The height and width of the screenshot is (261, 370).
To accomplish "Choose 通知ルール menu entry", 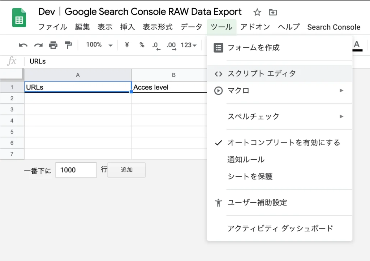I will (x=279, y=160).
